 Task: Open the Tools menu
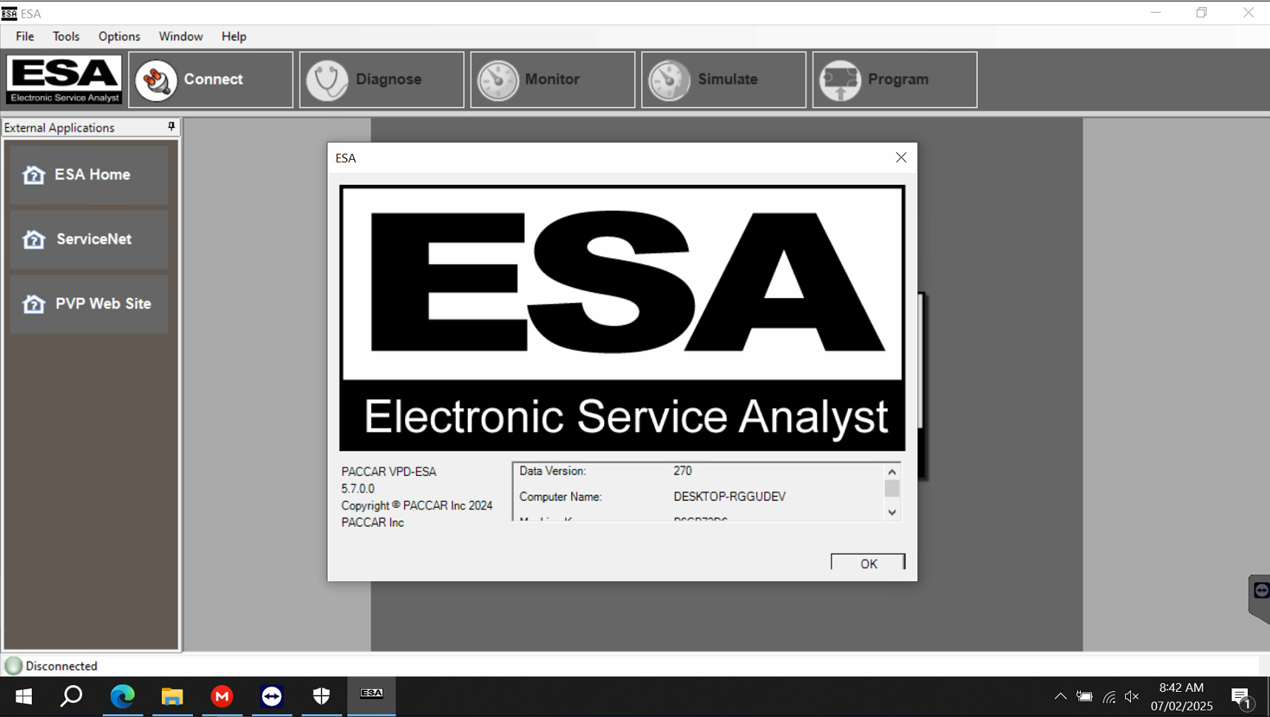(66, 36)
